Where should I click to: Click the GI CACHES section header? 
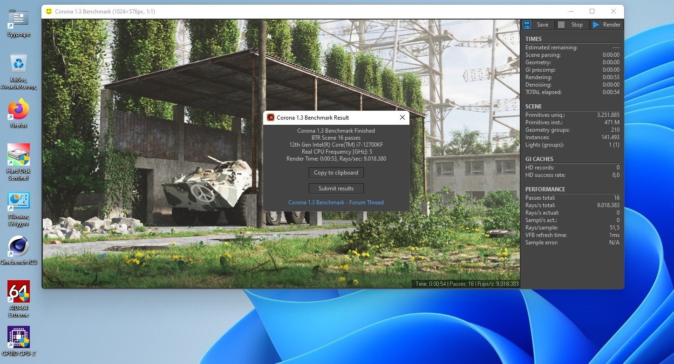click(x=539, y=159)
